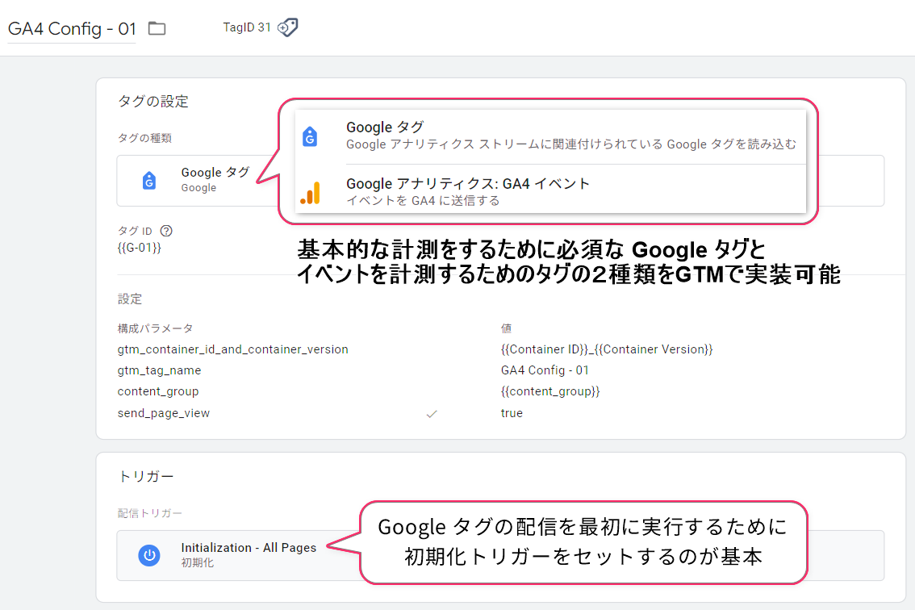Click the gtm_tag_name parameter
Screen dimensions: 915x610
(x=159, y=370)
